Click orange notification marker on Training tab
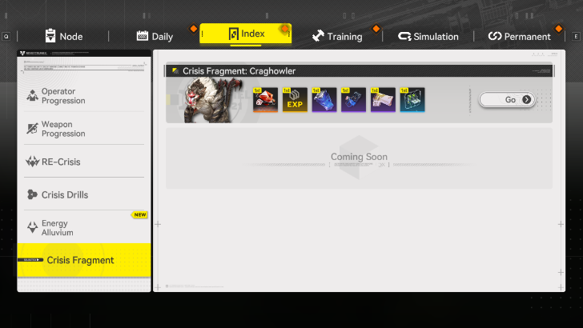The height and width of the screenshot is (328, 583). 376,29
